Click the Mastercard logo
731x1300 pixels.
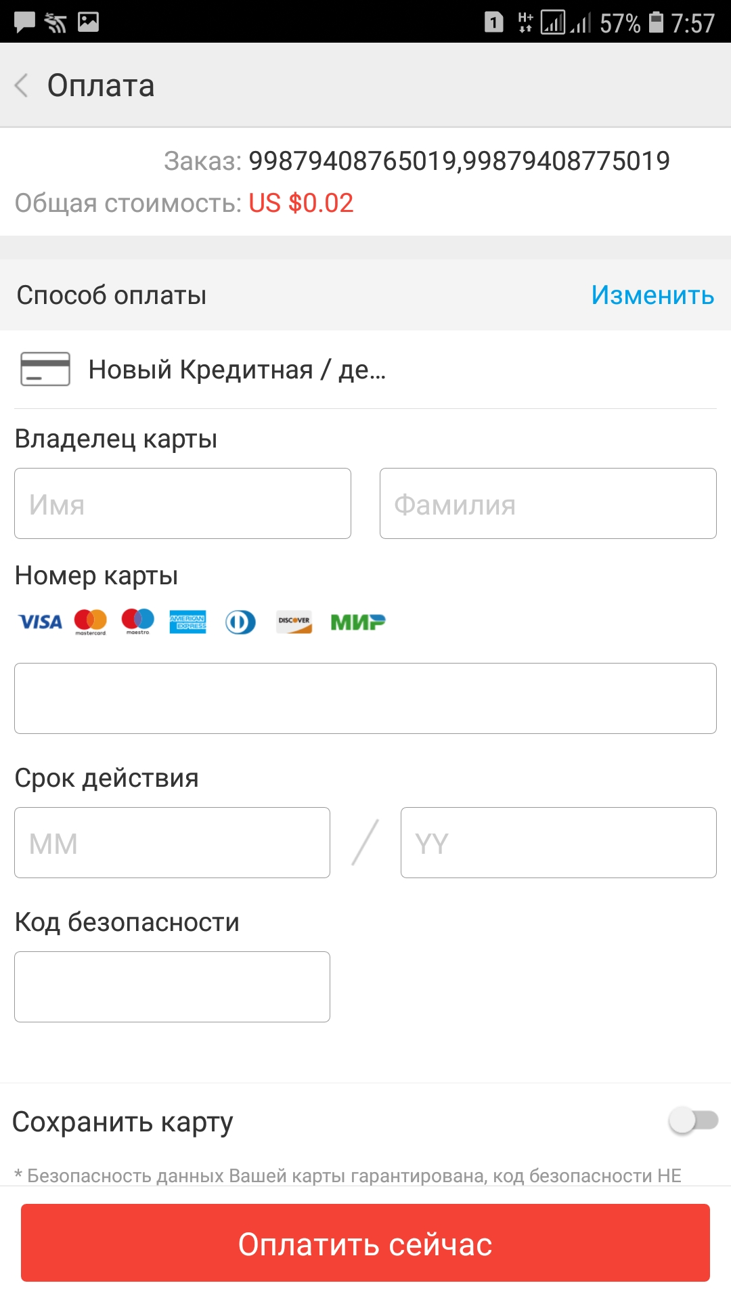coord(91,622)
